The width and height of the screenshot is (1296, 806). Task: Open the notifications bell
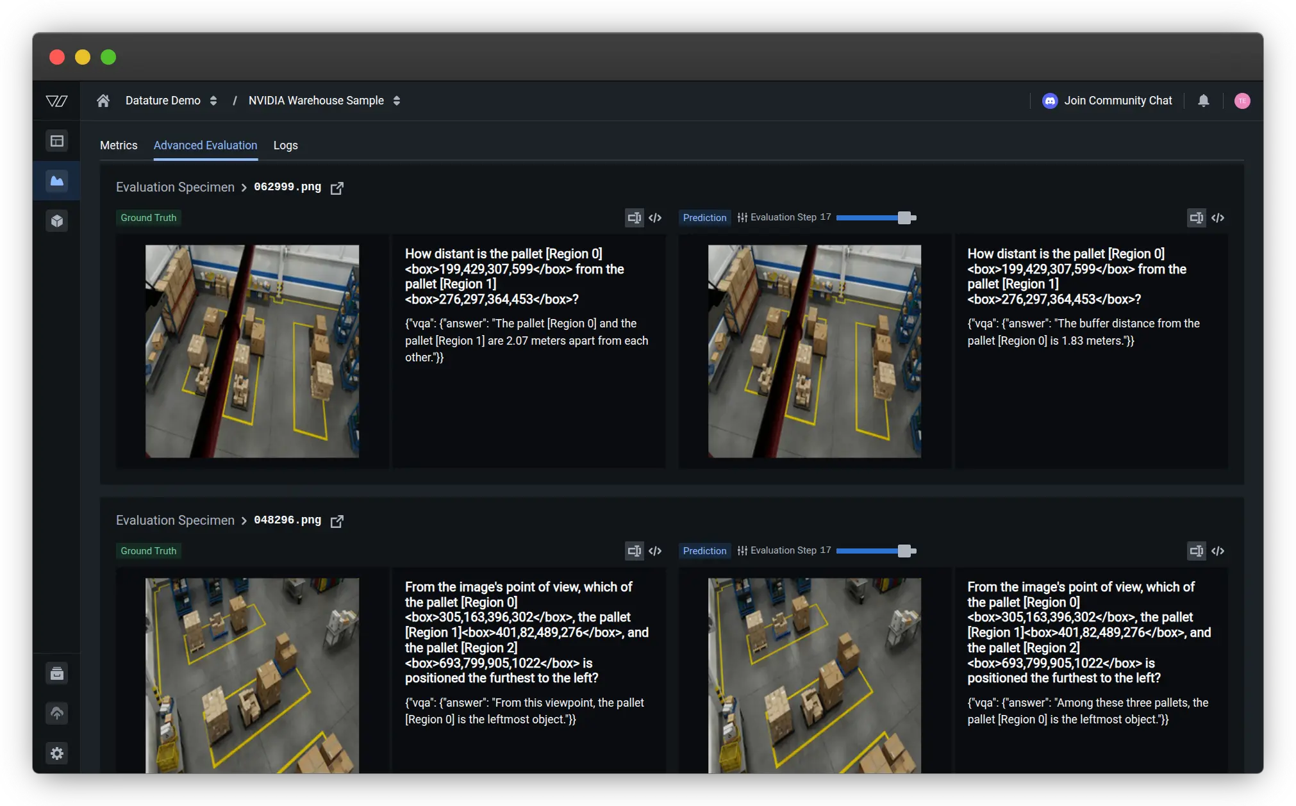click(1203, 101)
